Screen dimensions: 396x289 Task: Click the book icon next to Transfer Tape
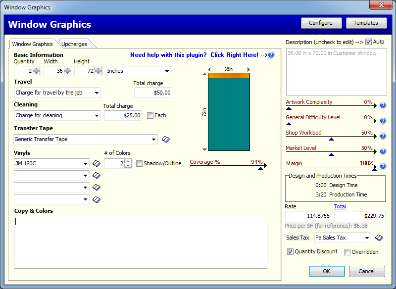[166, 140]
